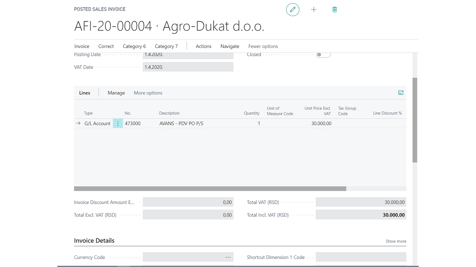
Task: Click the horizontal scrollbar of the lines grid
Action: [x=210, y=189]
